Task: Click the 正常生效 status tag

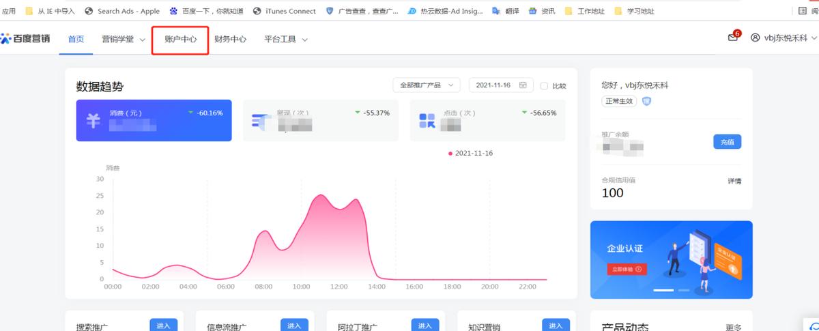Action: [x=619, y=101]
